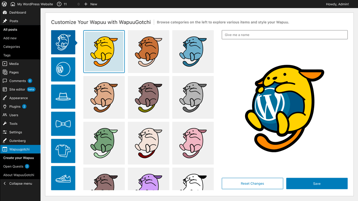
Task: Pick the green Wapuu variant
Action: (x=104, y=143)
